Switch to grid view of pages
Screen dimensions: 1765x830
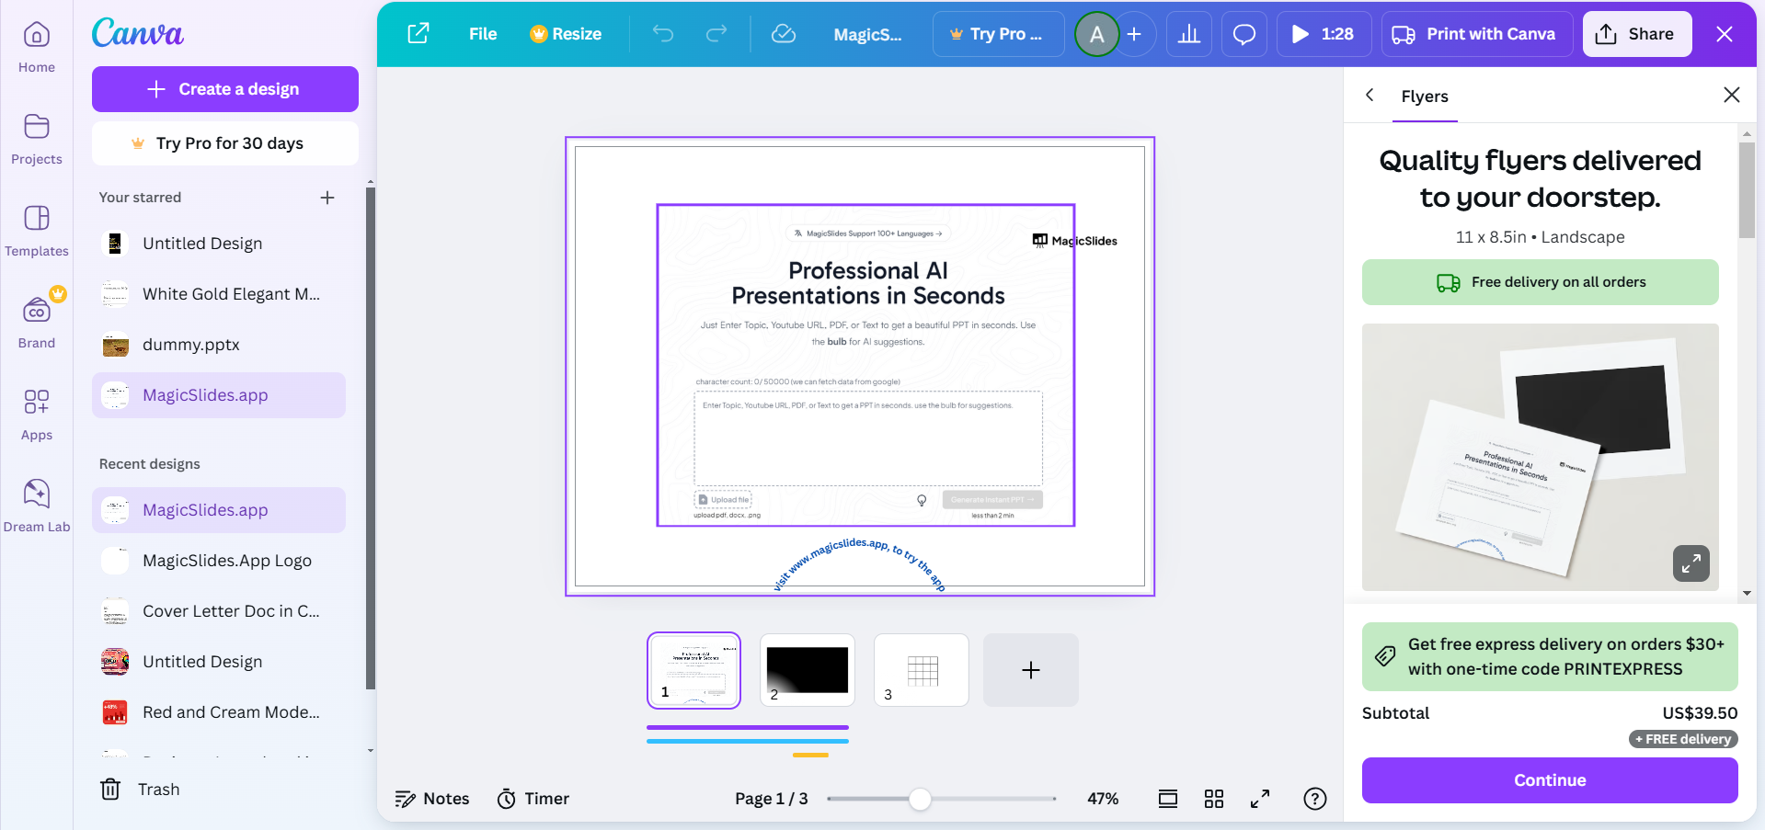(x=1214, y=799)
